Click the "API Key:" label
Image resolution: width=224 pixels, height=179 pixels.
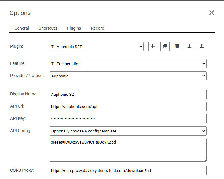coord(18,118)
